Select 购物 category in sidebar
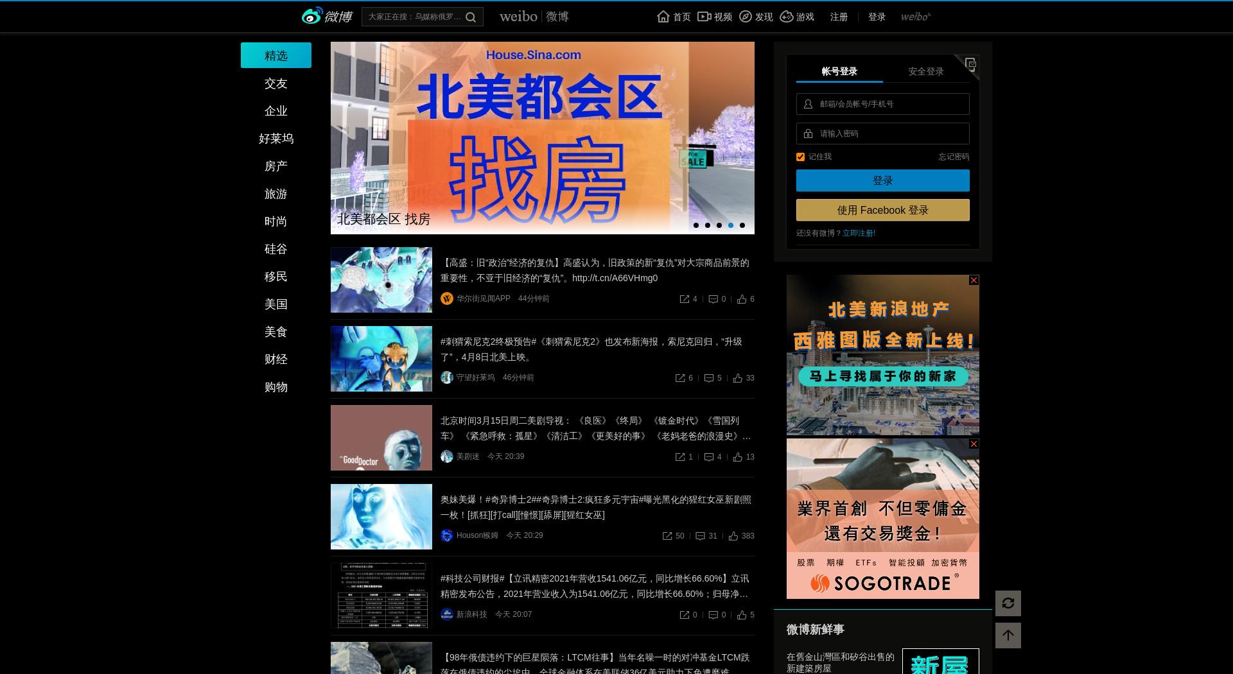This screenshot has height=674, width=1233. point(276,387)
